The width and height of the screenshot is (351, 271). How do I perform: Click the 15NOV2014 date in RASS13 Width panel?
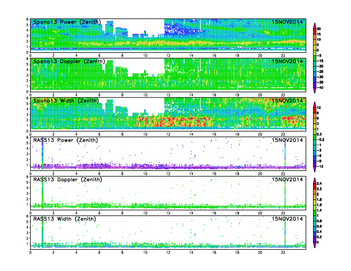tap(288, 219)
